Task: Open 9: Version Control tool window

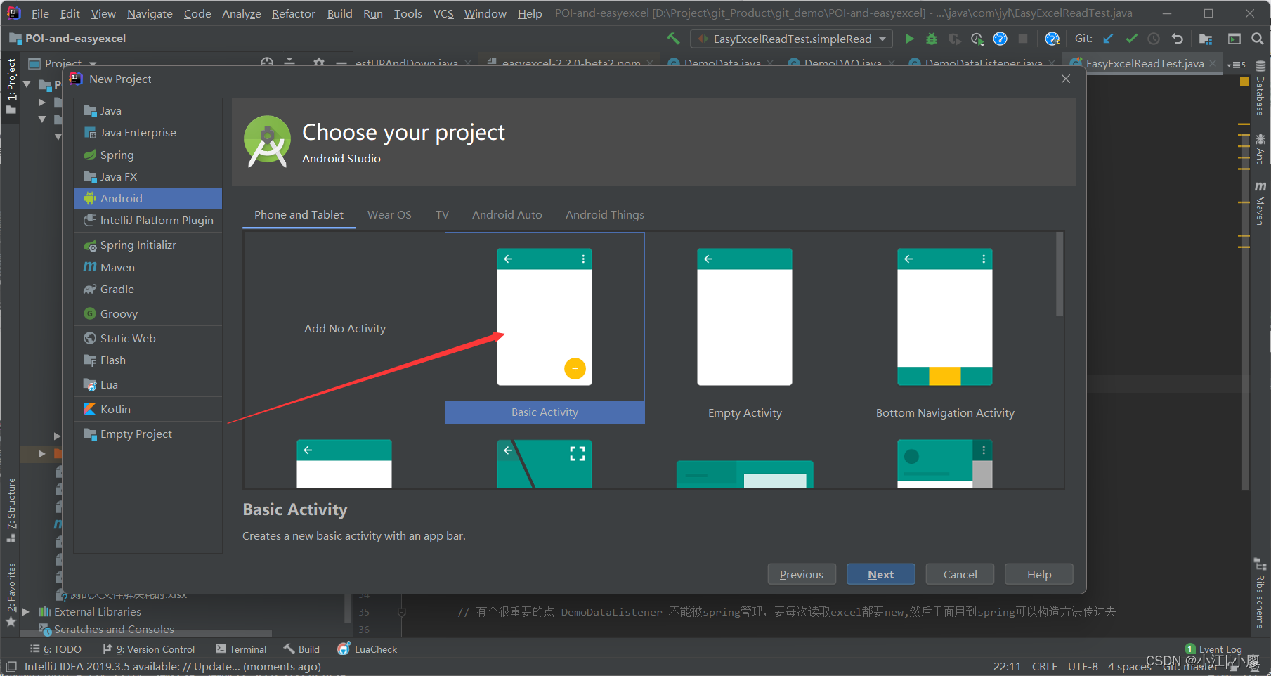Action: tap(148, 649)
